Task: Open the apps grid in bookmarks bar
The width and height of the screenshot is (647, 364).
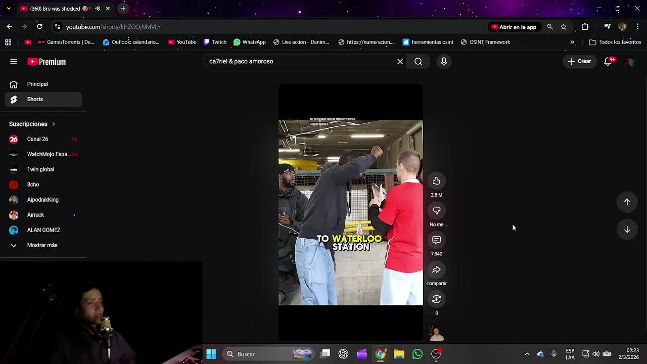Action: coord(8,42)
